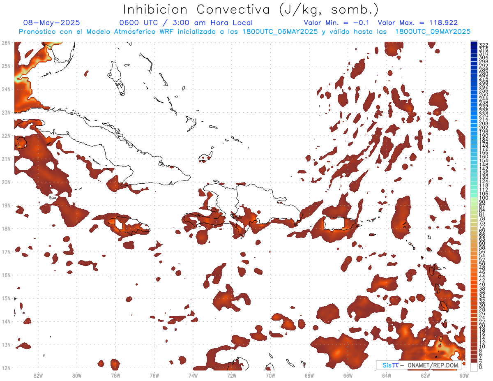Click the 'SisTT' logo text
The width and height of the screenshot is (493, 381).
[x=390, y=365]
